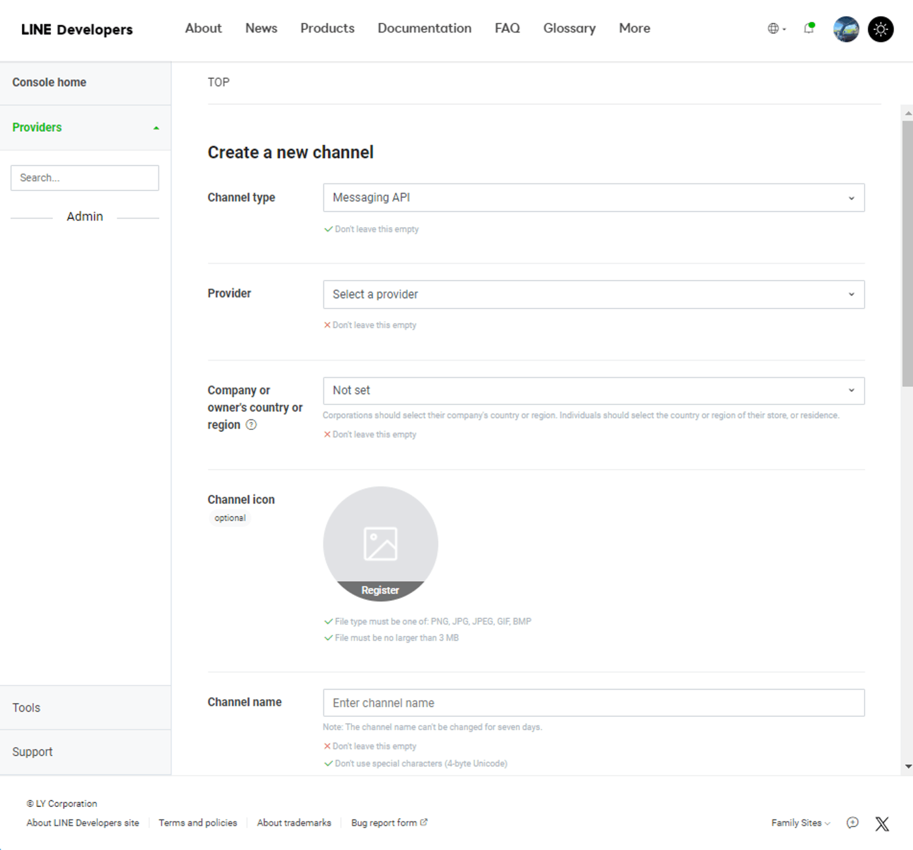This screenshot has height=850, width=913.
Task: Toggle dark mode sun icon
Action: (x=880, y=29)
